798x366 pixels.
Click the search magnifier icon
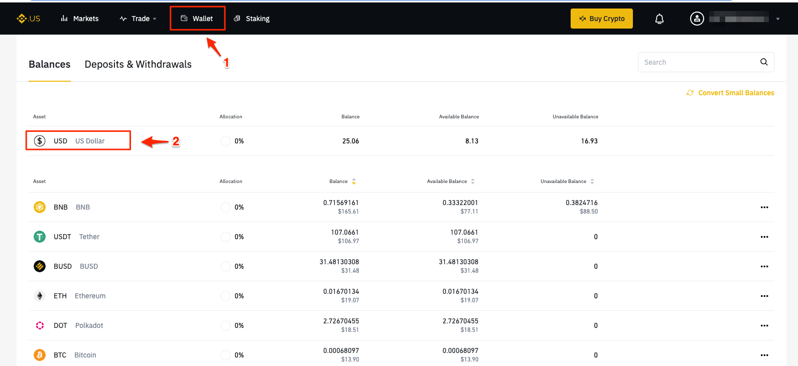tap(764, 62)
